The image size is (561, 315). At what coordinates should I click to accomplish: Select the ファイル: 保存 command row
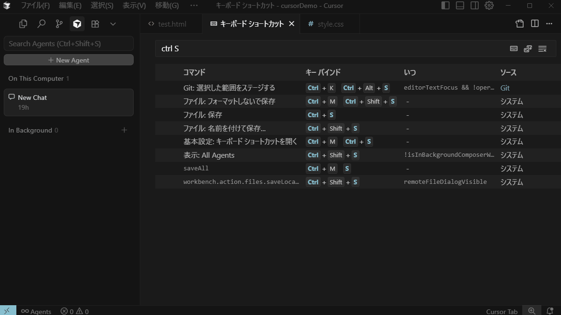(358, 115)
